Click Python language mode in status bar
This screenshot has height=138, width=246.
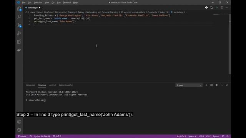216,136
